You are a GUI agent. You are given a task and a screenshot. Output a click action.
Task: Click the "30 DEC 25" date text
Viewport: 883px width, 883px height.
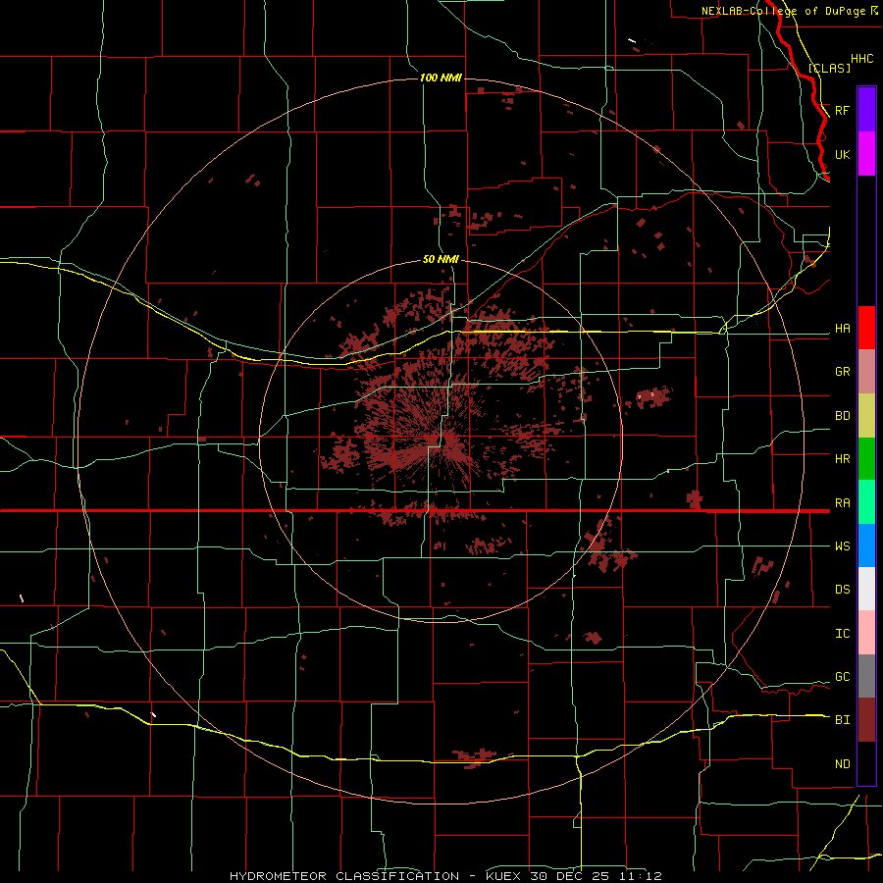tap(570, 876)
